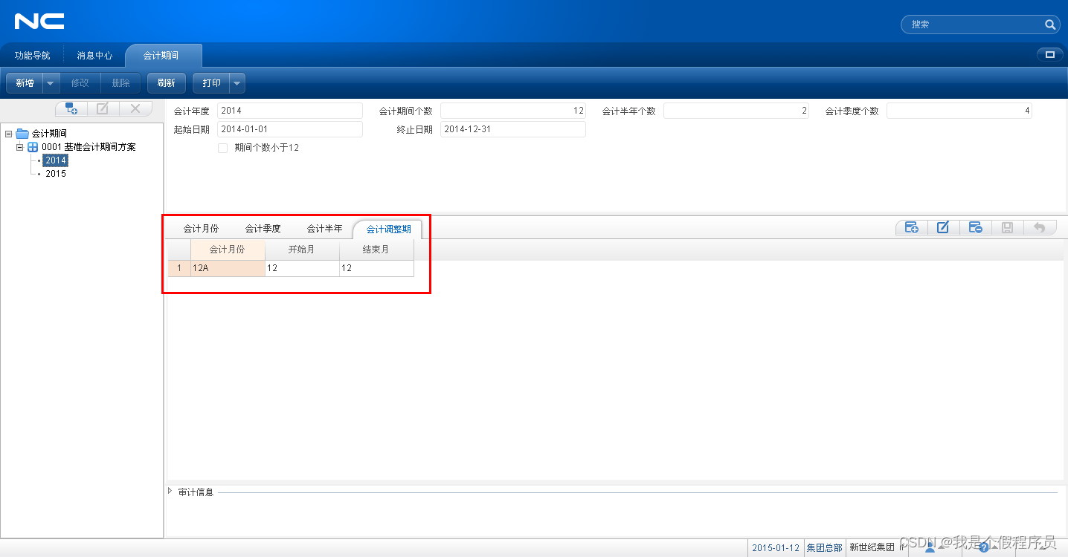
Task: Collapse the 会计期间 root tree node
Action: click(x=8, y=134)
